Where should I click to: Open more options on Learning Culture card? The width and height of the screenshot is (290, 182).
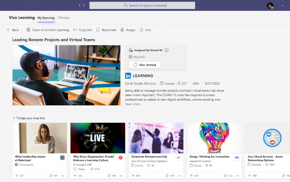[x=121, y=176]
